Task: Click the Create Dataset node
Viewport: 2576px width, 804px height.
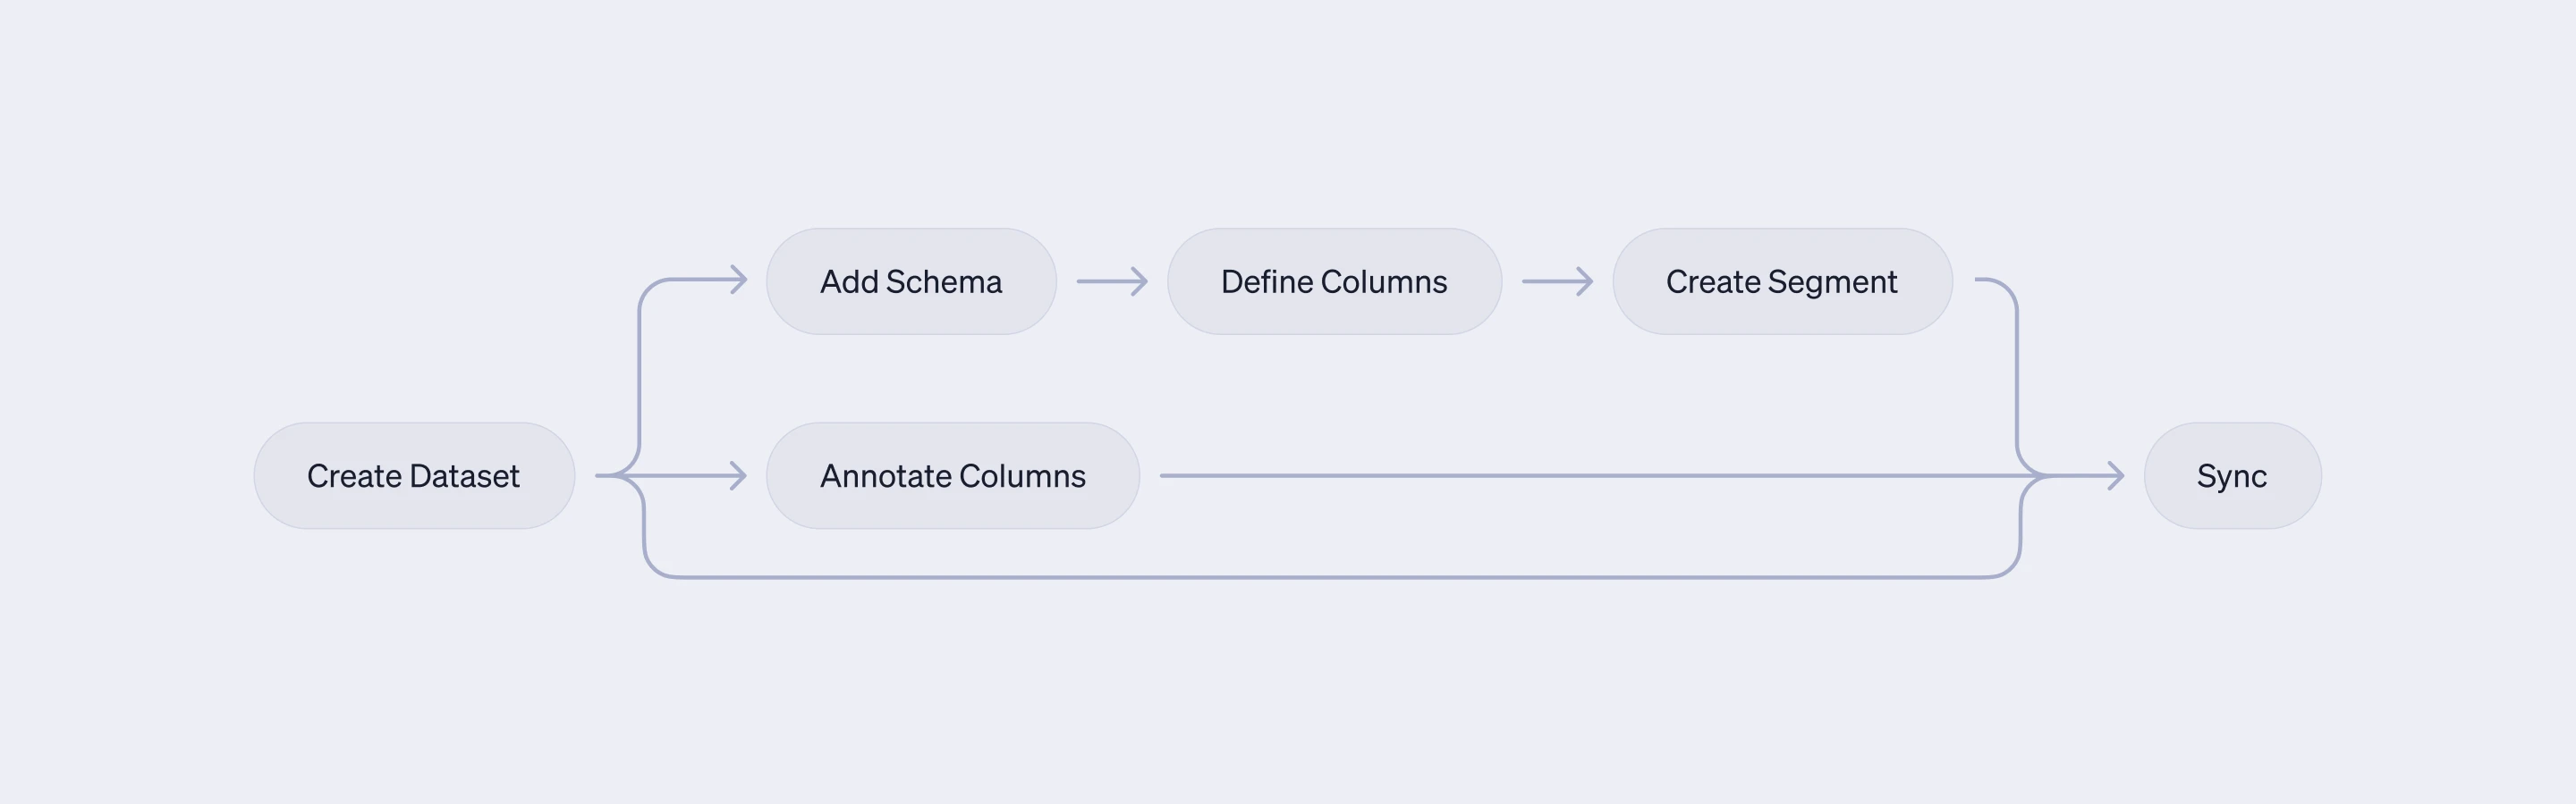Action: 413,475
